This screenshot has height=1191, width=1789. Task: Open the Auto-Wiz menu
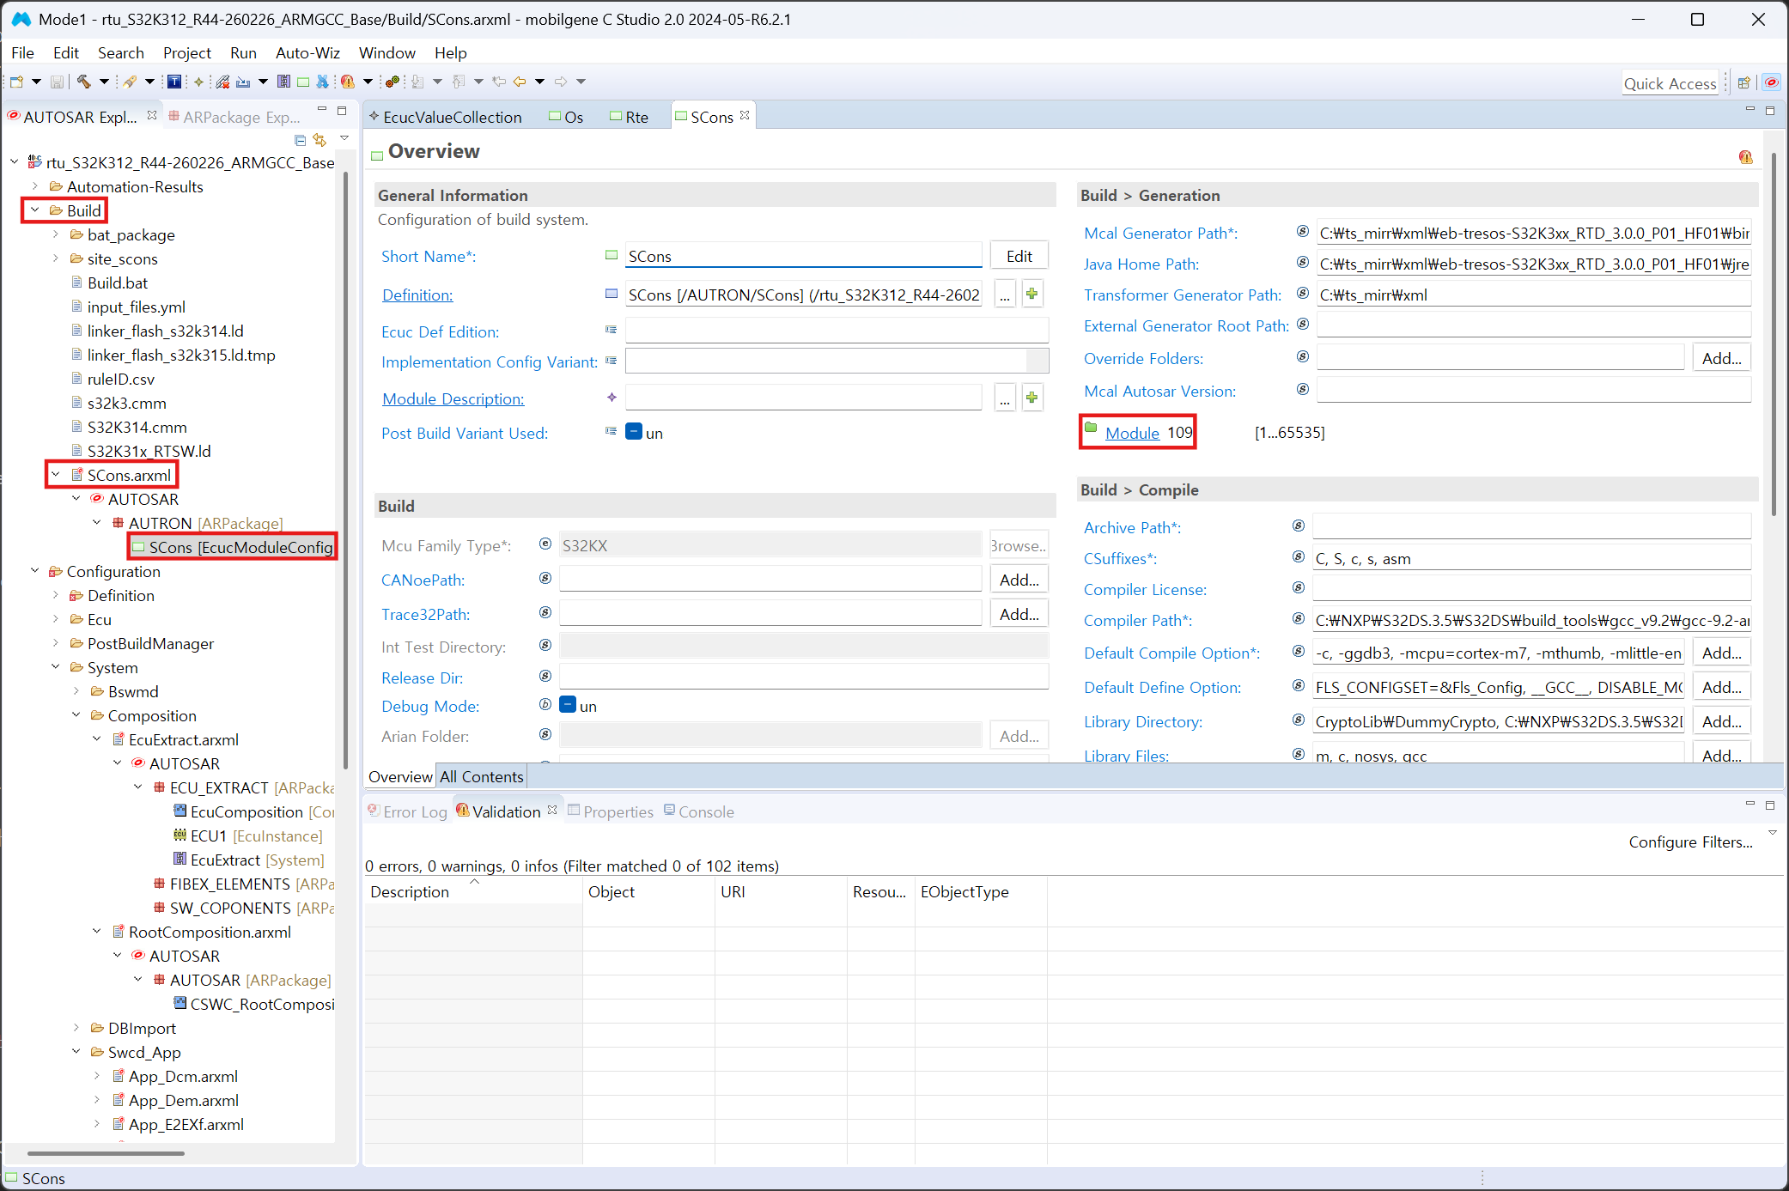coord(307,52)
